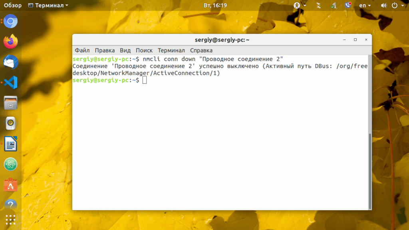Open the Терминал menu in the window menu bar

coord(171,50)
